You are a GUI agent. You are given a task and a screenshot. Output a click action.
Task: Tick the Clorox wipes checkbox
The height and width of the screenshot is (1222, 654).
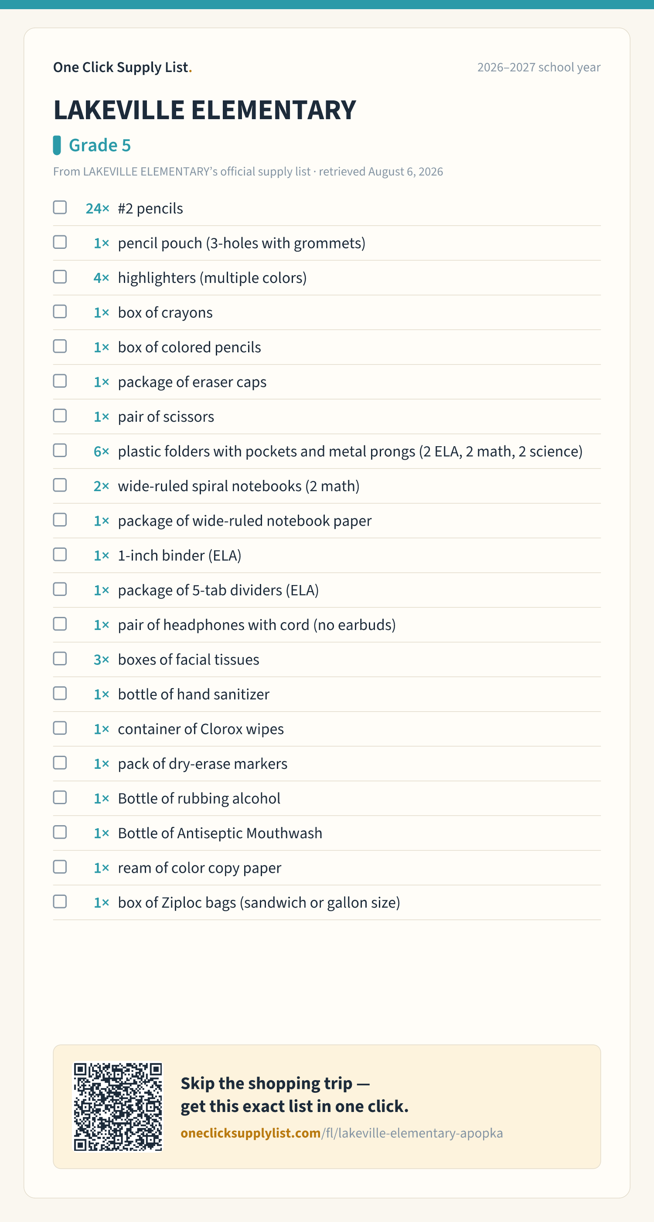60,728
